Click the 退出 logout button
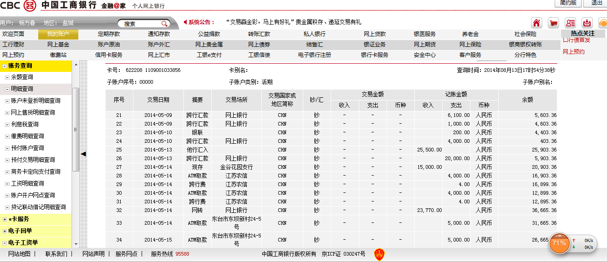 597,3
